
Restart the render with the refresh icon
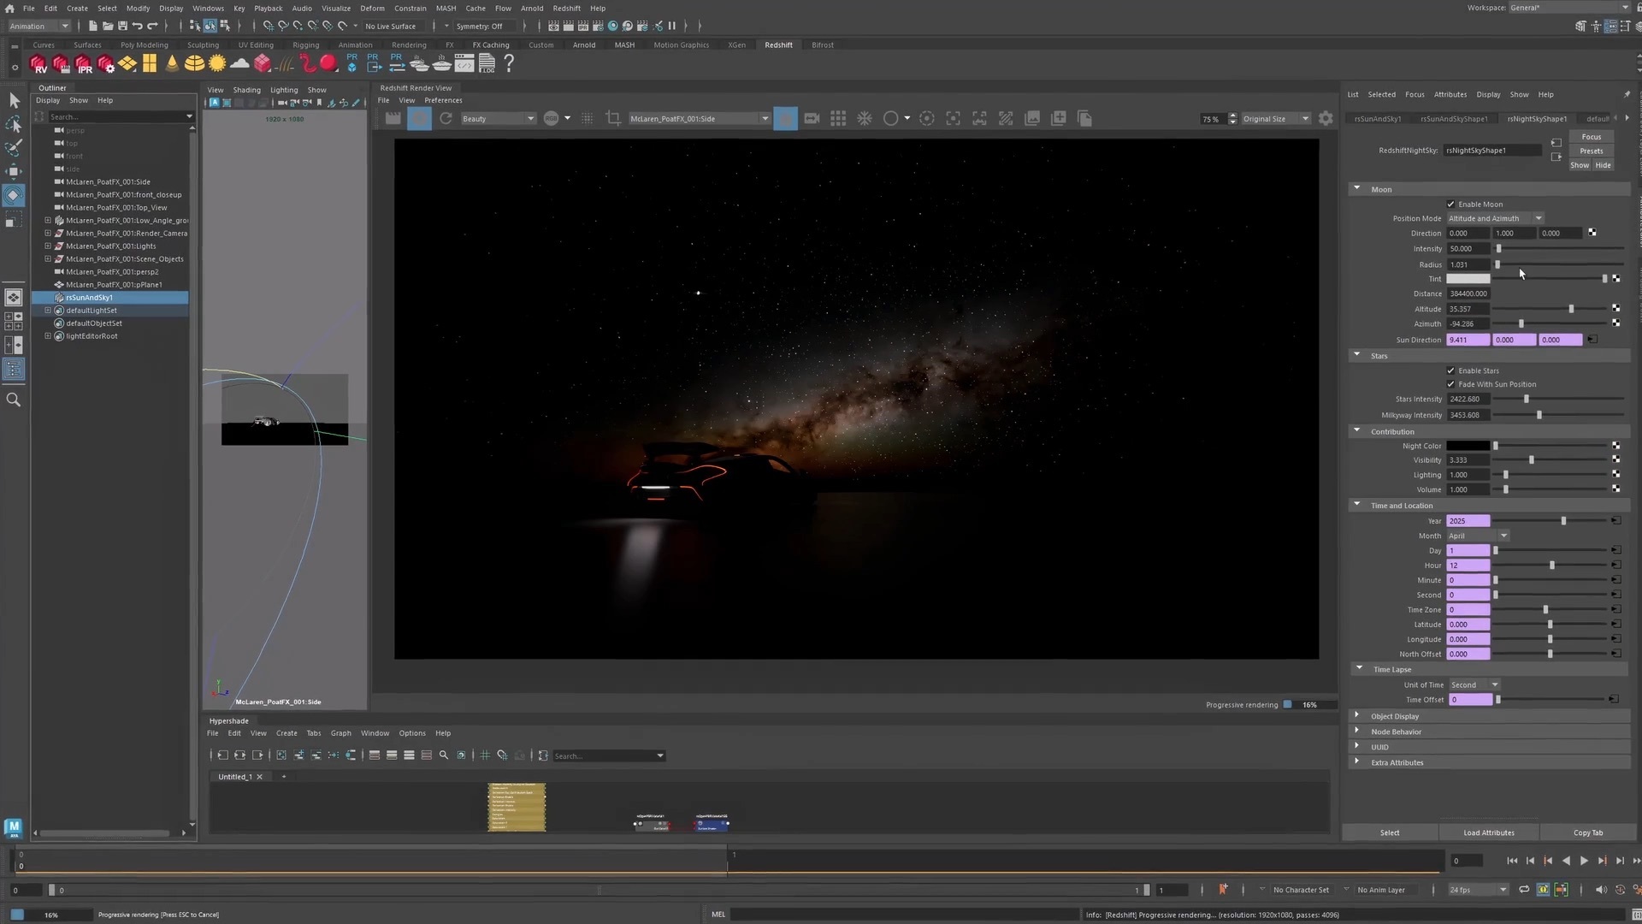(x=446, y=118)
